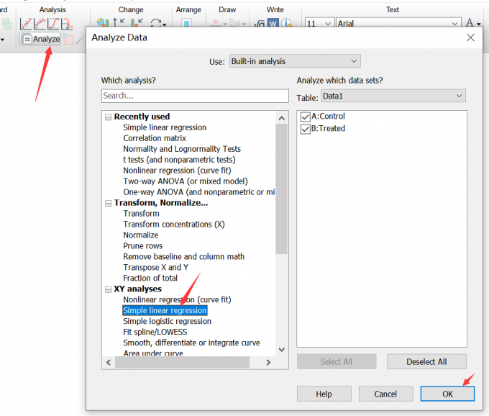
Task: Open the Use Built-in analysis dropdown
Action: pos(295,61)
